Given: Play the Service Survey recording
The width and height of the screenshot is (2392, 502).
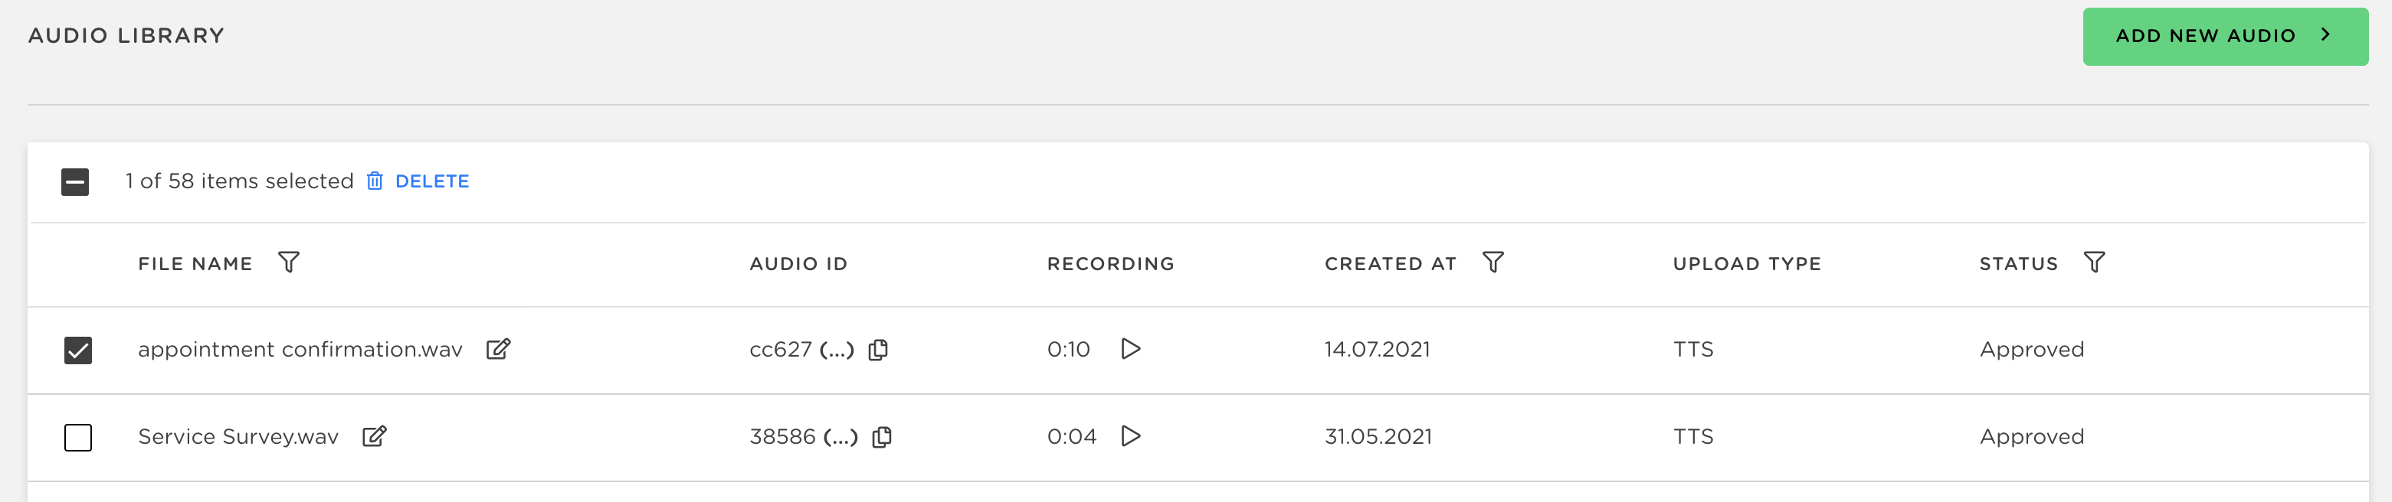Looking at the screenshot, I should click(1130, 436).
